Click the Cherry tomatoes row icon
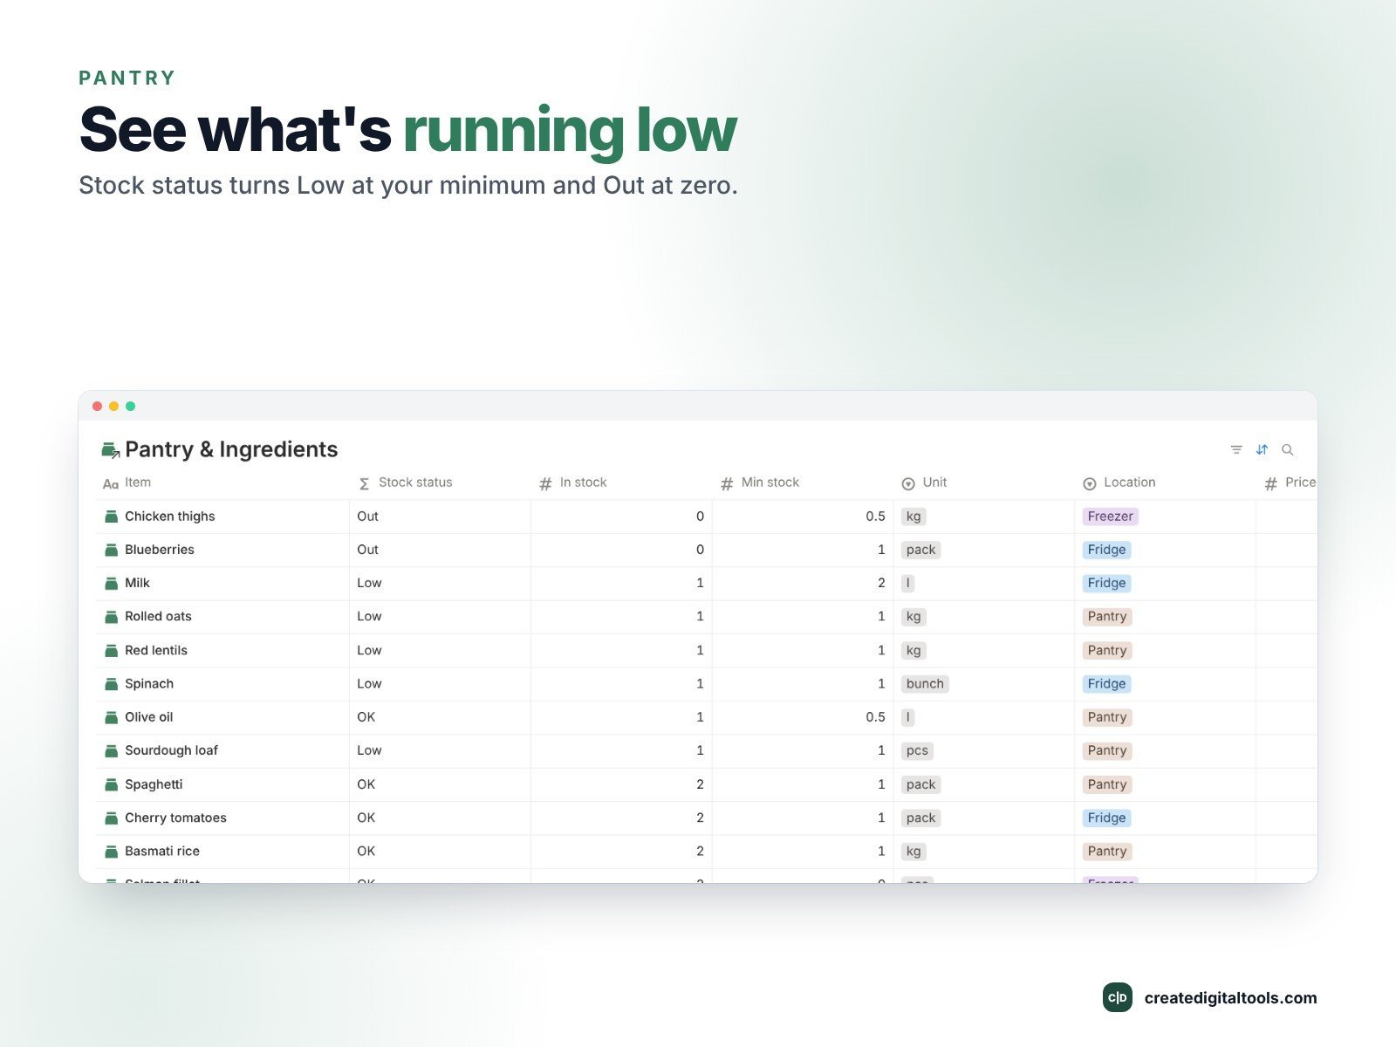 pyautogui.click(x=112, y=818)
